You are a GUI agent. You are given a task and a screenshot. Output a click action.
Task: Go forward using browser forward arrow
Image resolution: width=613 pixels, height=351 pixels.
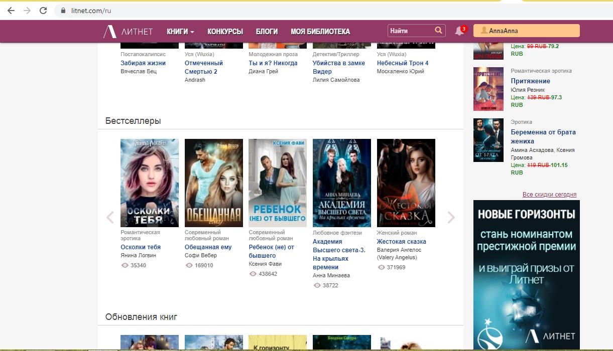point(27,11)
